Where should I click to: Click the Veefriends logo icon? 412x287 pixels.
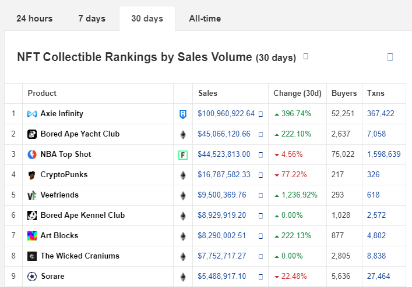click(32, 195)
